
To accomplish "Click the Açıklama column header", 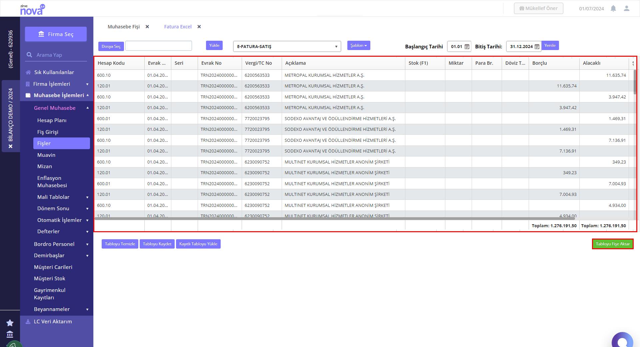I will coord(343,63).
